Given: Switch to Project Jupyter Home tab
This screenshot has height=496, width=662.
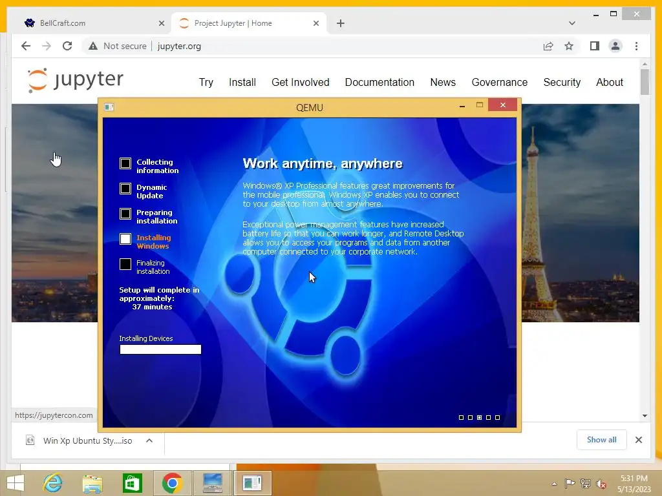Looking at the screenshot, I should [x=249, y=23].
